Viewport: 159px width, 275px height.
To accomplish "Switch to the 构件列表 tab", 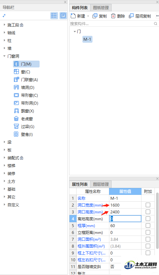I will (80, 8).
